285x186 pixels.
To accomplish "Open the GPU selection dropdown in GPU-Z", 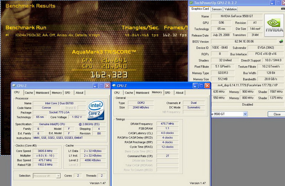I will pos(245,114).
